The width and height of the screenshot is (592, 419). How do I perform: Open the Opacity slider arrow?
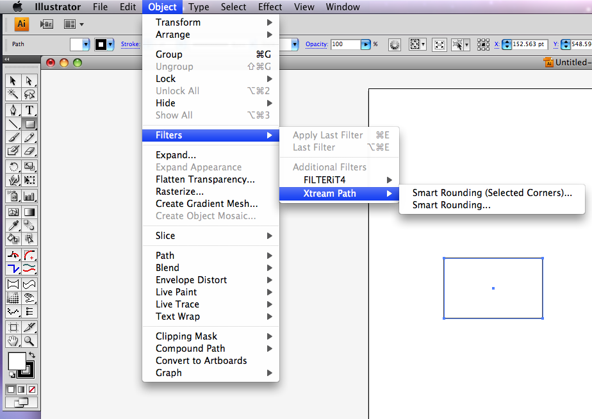click(x=365, y=45)
